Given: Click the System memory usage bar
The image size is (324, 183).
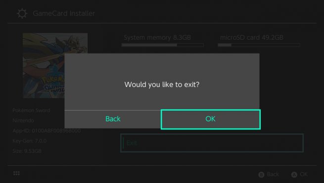Looking at the screenshot, I should pyautogui.click(x=163, y=45).
